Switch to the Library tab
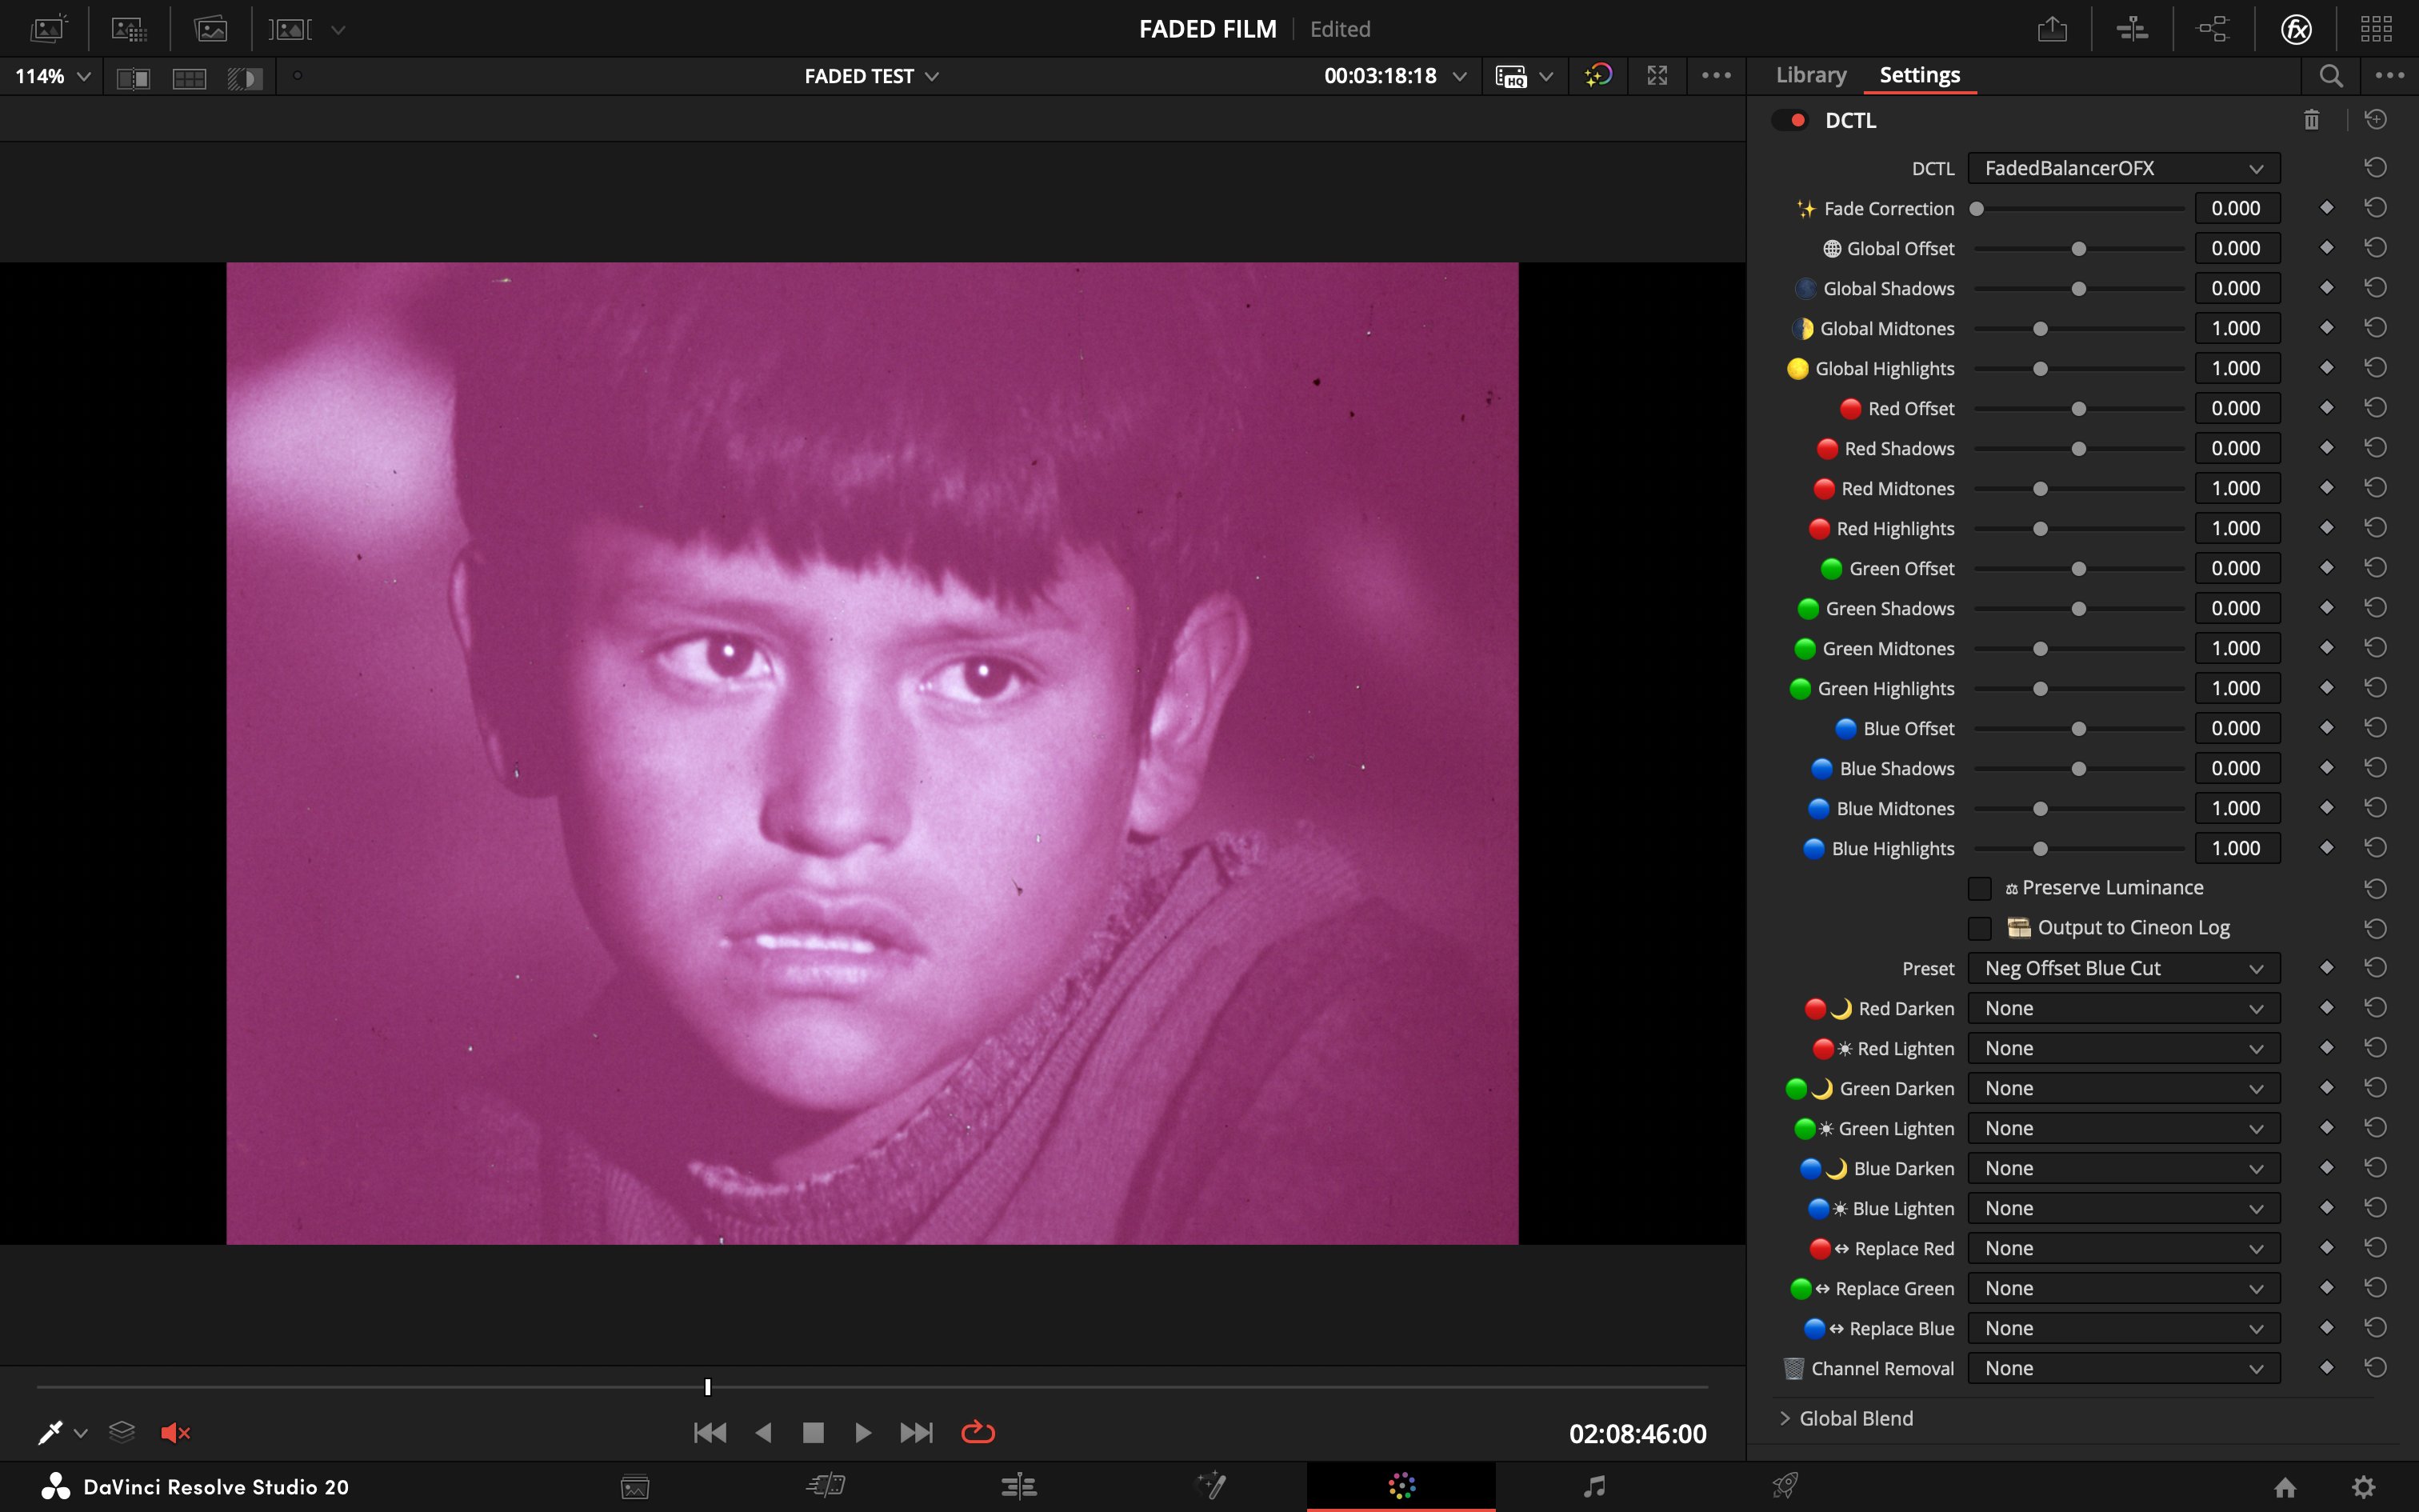2419x1512 pixels. click(x=1810, y=75)
